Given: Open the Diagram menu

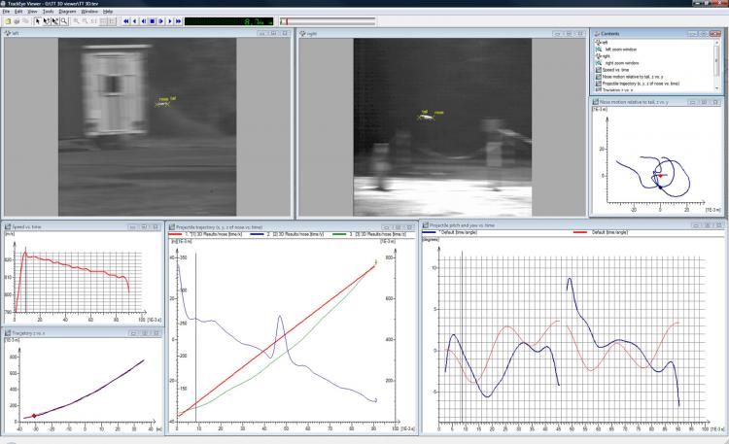Looking at the screenshot, I should [67, 11].
